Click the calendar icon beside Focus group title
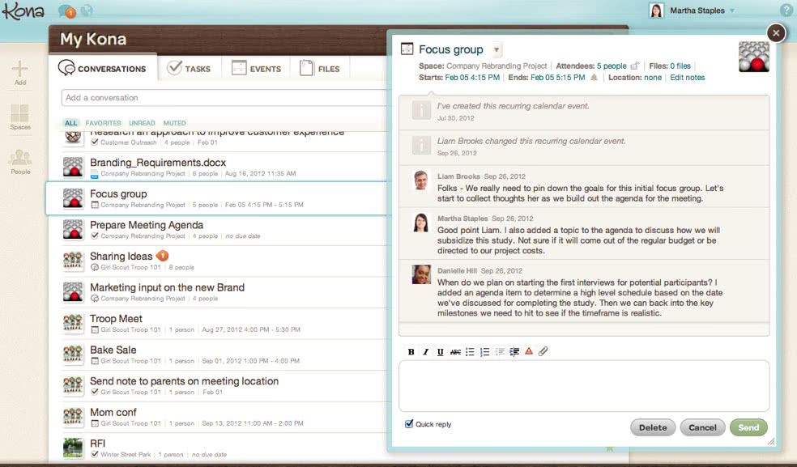The image size is (797, 467). pos(407,49)
